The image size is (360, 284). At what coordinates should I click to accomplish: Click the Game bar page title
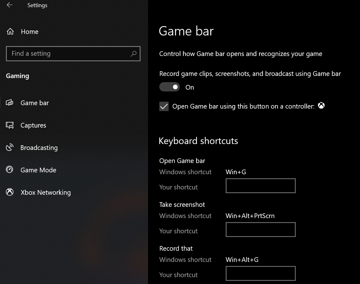point(186,31)
